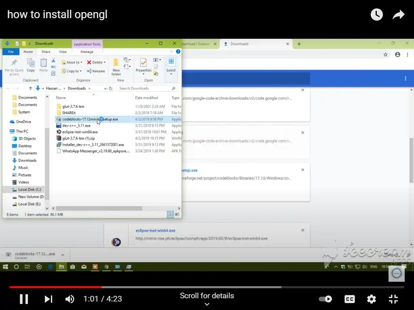Seek on the red video progress bar
Image resolution: width=414 pixels, height=310 pixels.
point(55,287)
